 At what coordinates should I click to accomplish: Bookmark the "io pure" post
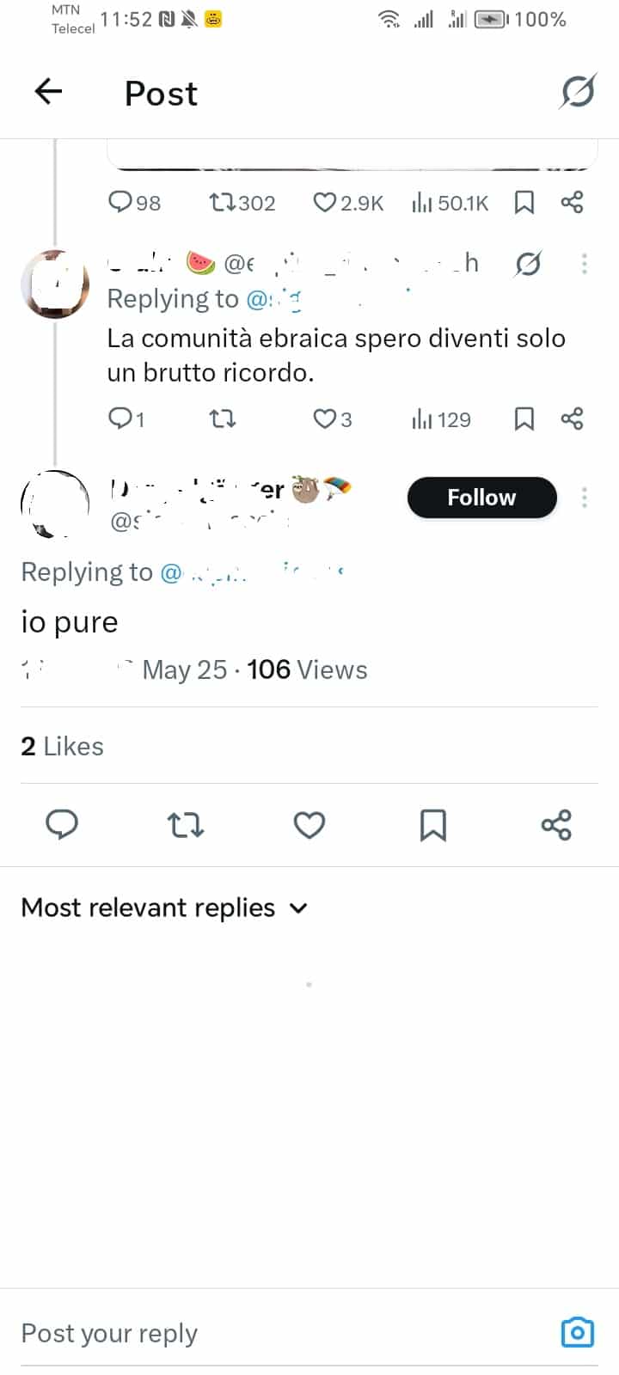click(432, 825)
